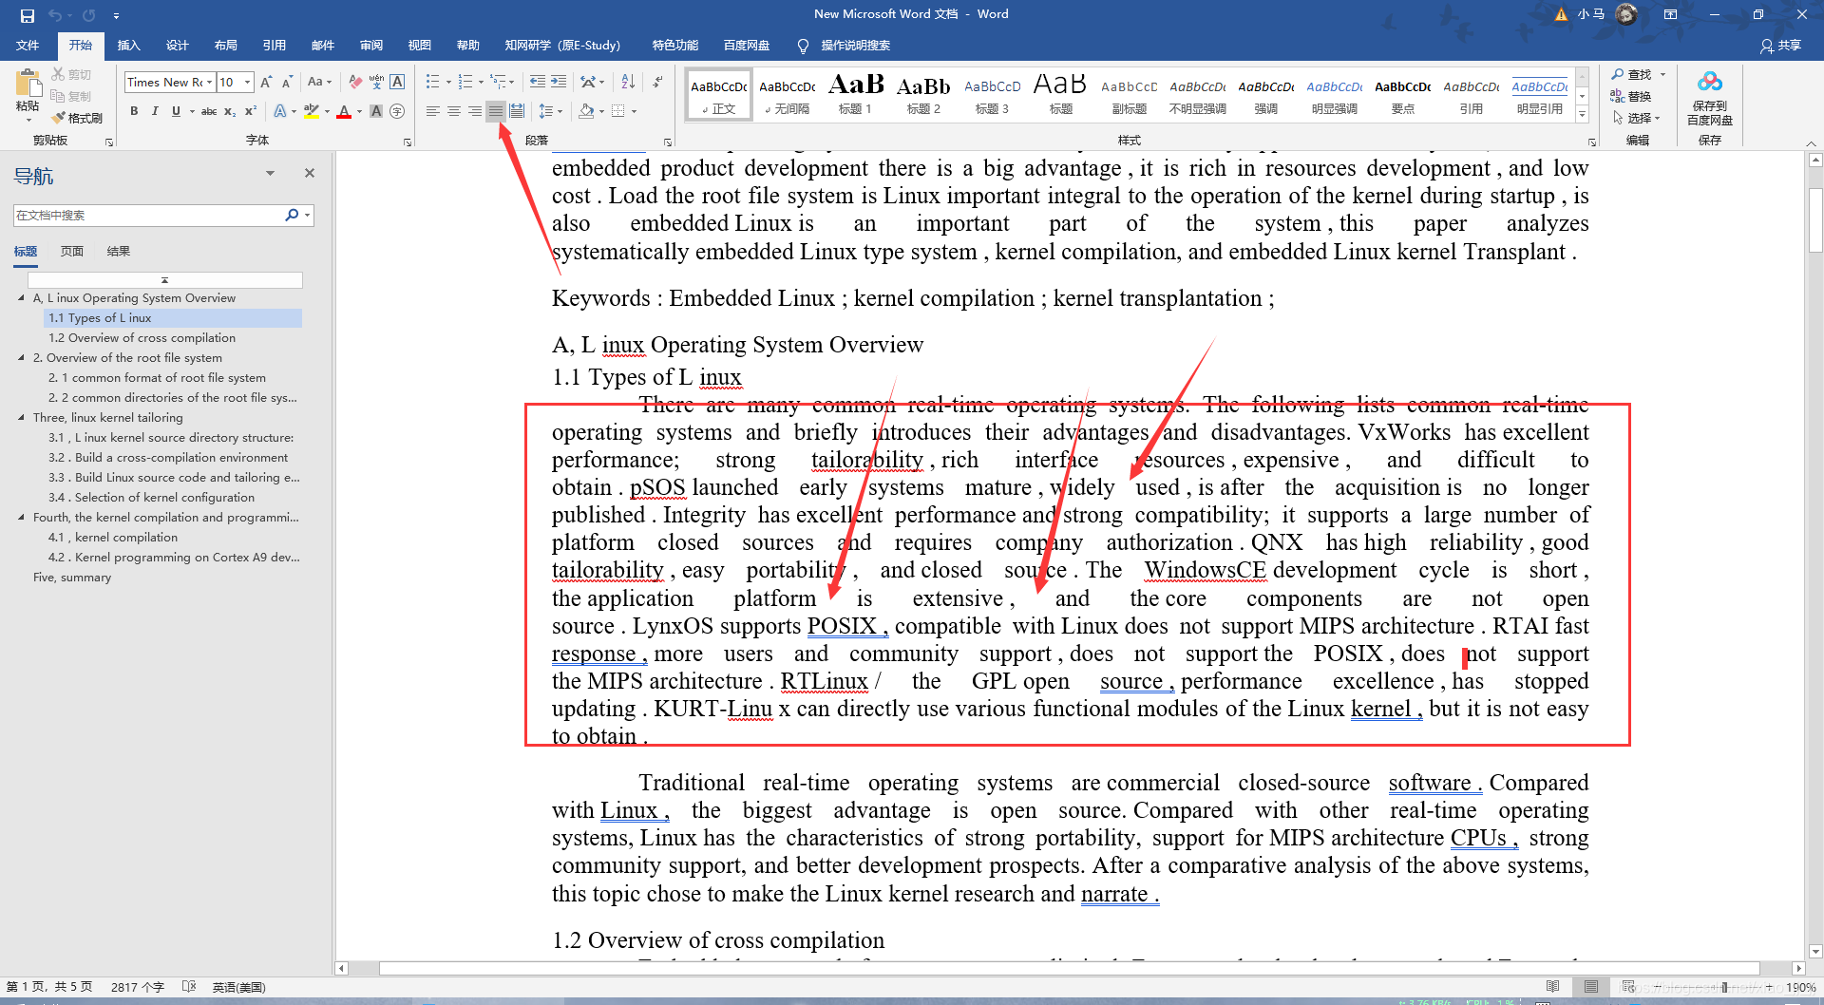Jump to 'Five, summary' heading
This screenshot has height=1005, width=1824.
(x=72, y=578)
